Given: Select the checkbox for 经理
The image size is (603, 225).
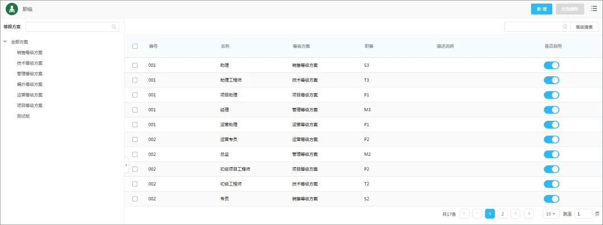Looking at the screenshot, I should point(135,110).
